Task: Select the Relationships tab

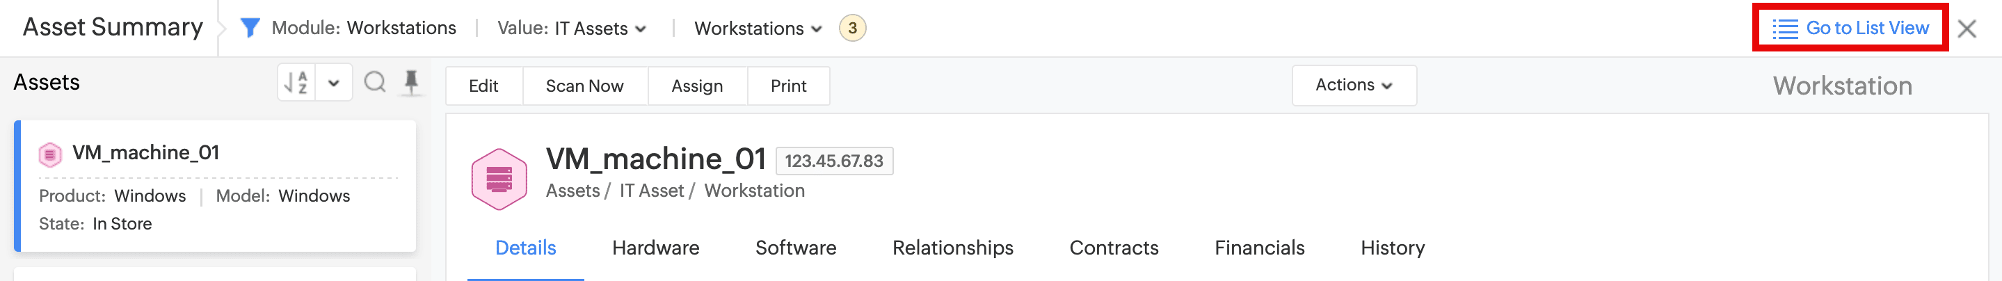Action: [952, 248]
